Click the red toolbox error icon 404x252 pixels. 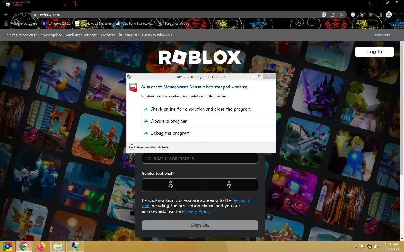(134, 88)
